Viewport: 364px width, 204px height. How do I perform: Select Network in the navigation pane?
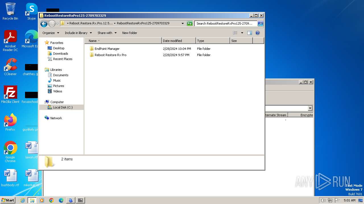pyautogui.click(x=56, y=118)
